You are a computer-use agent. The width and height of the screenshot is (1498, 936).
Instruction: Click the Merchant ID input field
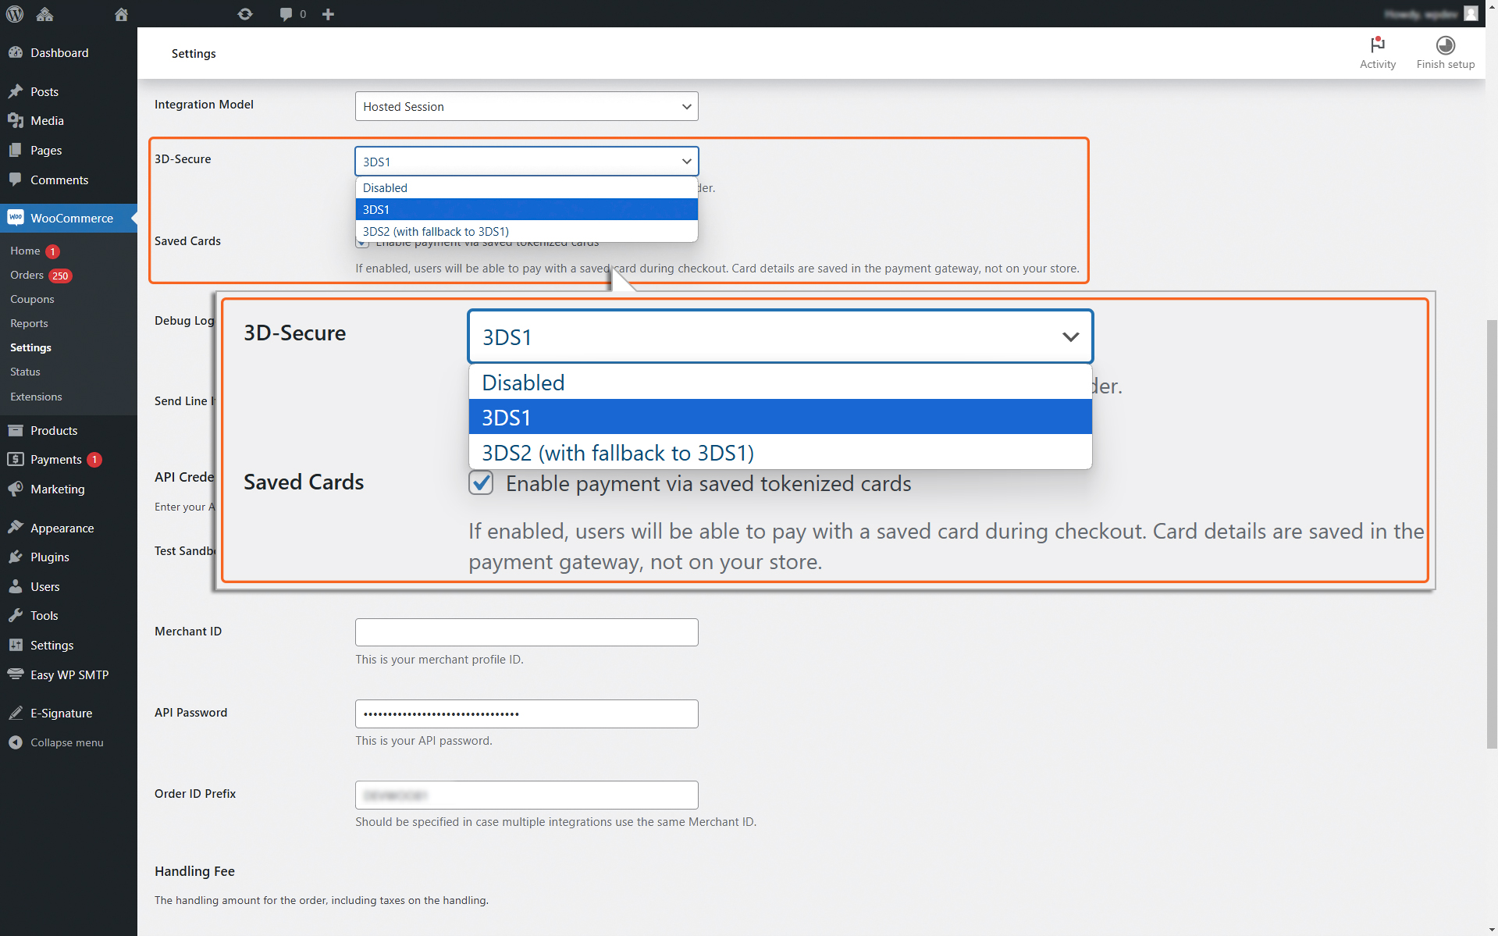click(526, 632)
